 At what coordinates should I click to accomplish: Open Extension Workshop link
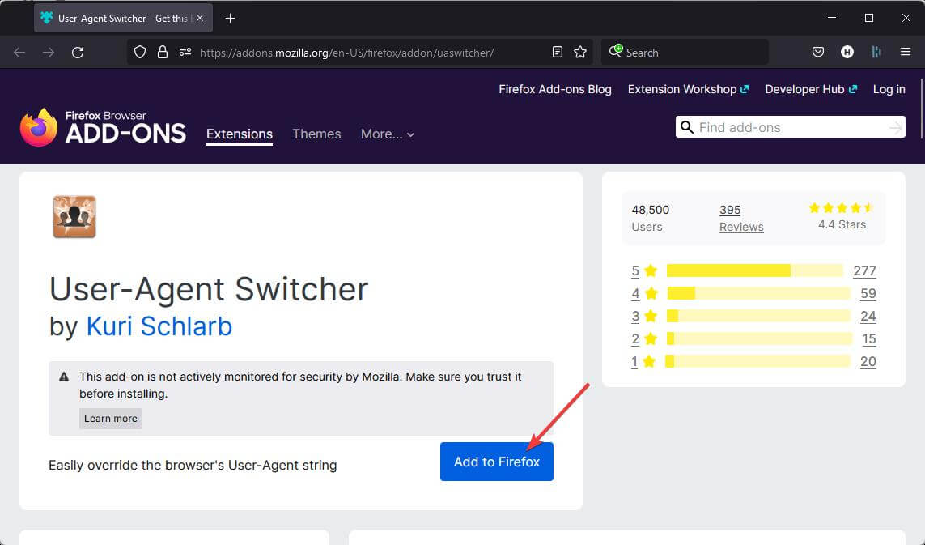click(x=688, y=89)
